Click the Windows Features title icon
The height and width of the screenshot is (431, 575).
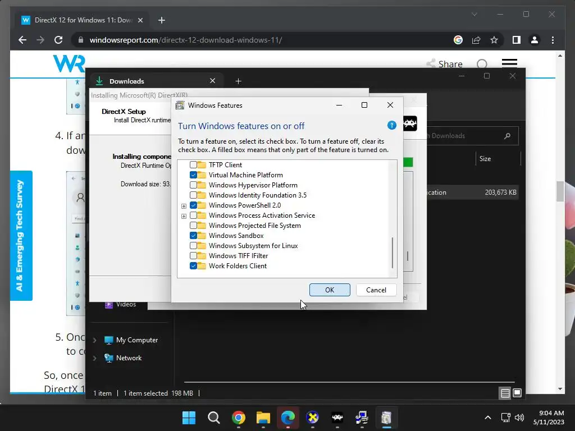[x=180, y=105]
